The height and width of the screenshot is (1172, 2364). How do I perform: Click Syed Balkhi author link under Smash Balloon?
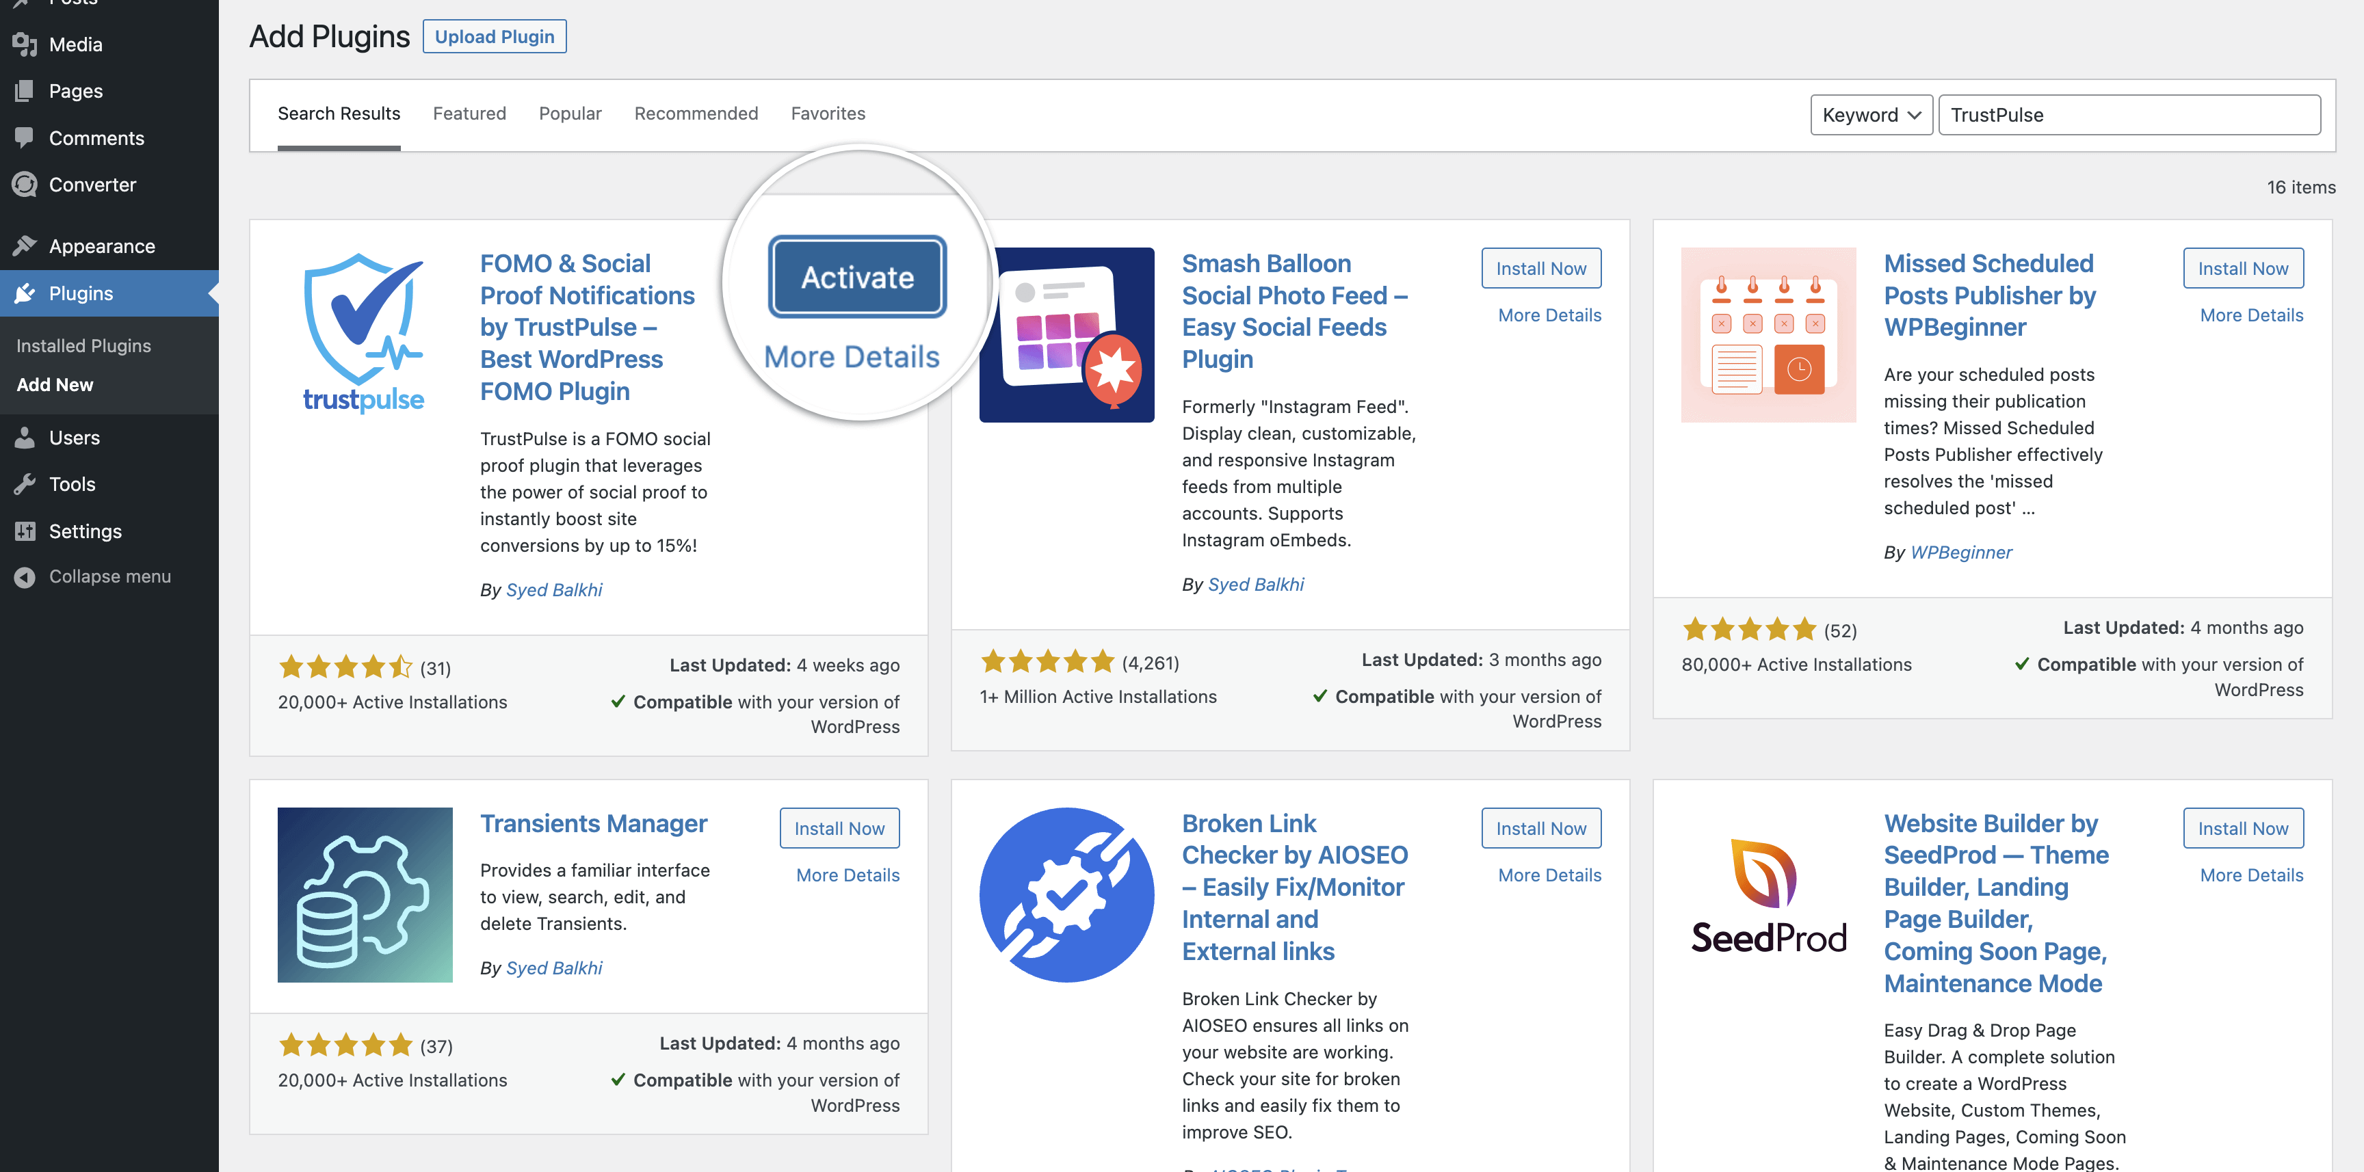[x=1257, y=584]
